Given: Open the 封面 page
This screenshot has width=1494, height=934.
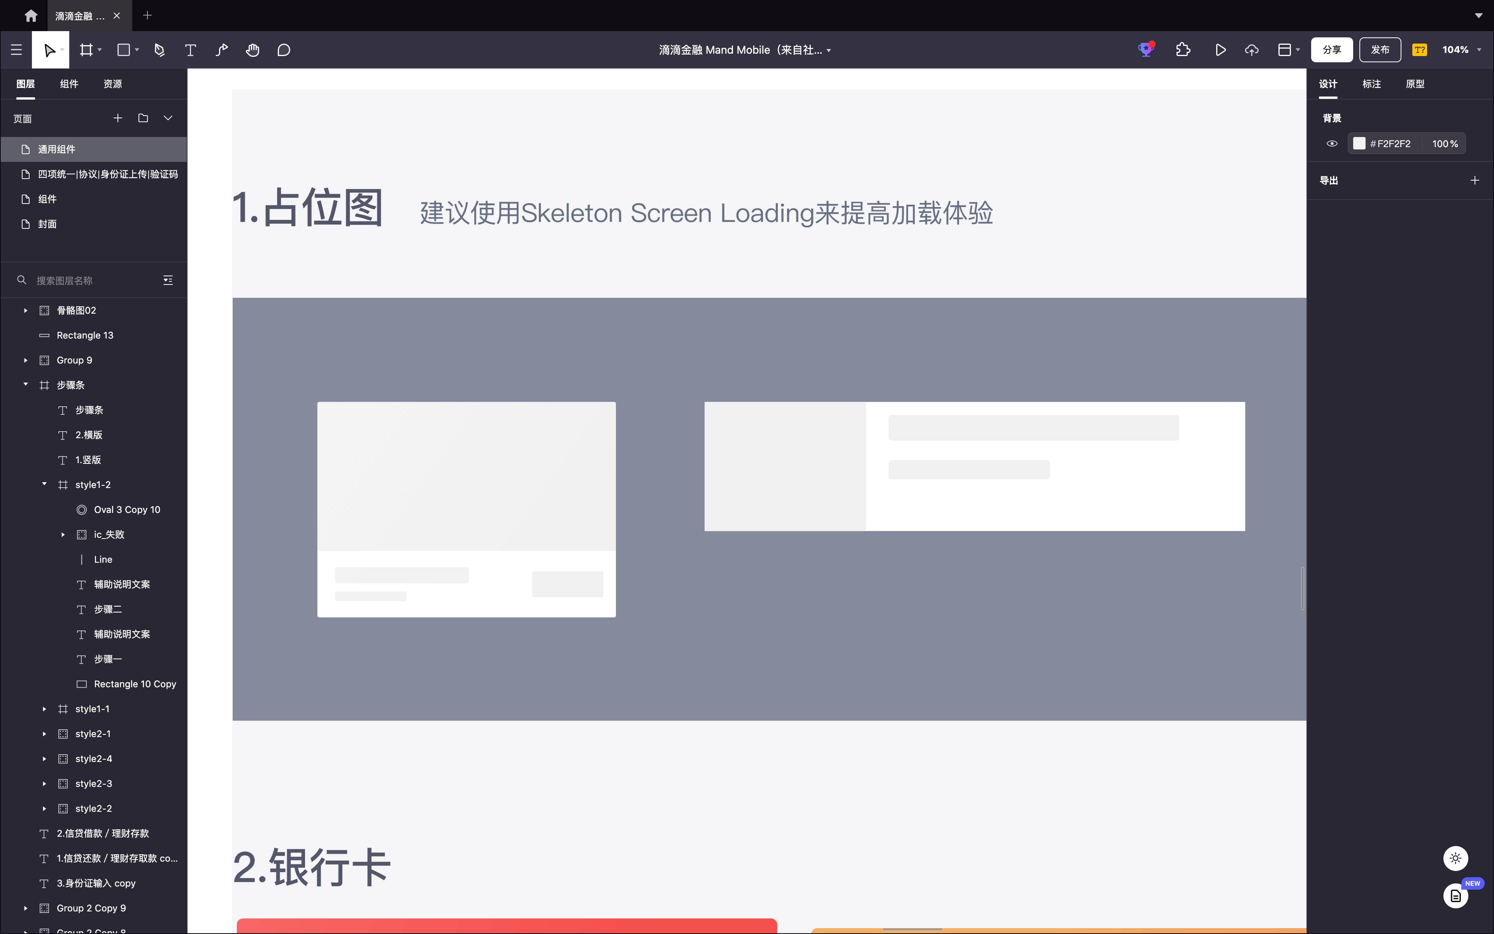Looking at the screenshot, I should 94,224.
